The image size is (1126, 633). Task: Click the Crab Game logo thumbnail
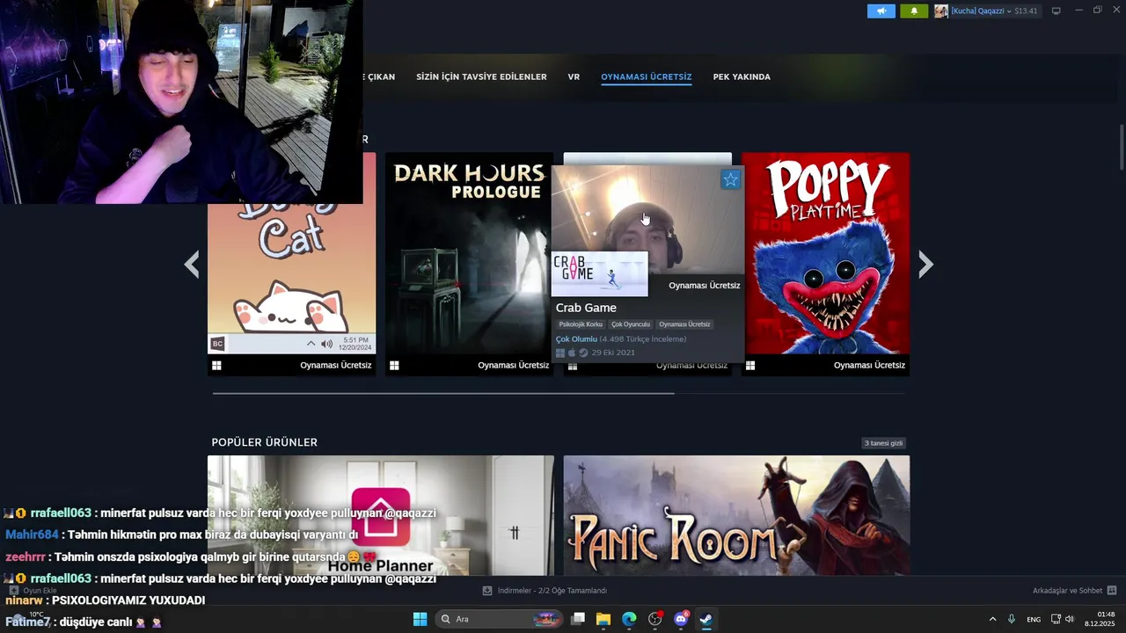(600, 274)
